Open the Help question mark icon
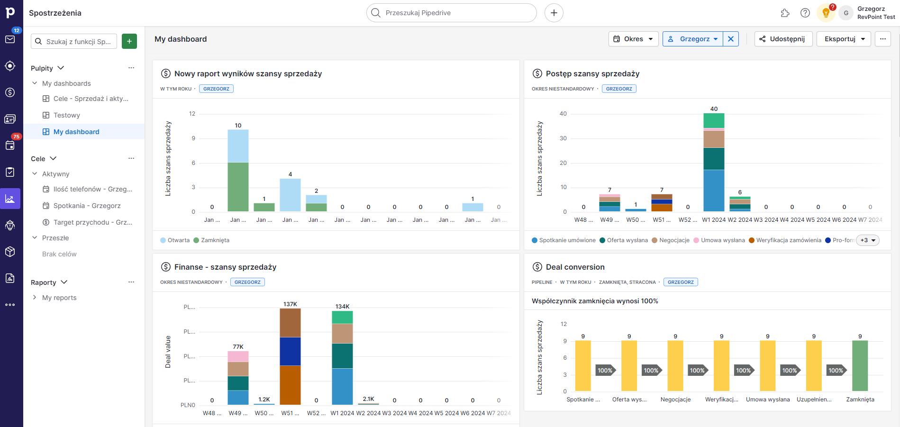This screenshot has width=900, height=427. [805, 13]
